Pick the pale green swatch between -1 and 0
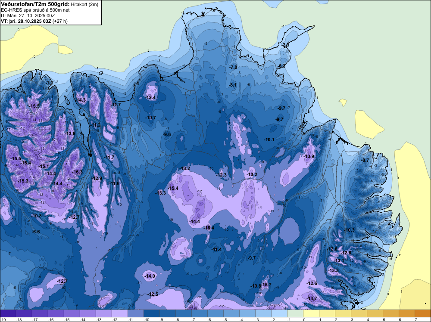Screen dimensions: 431x322 (295, 313)
